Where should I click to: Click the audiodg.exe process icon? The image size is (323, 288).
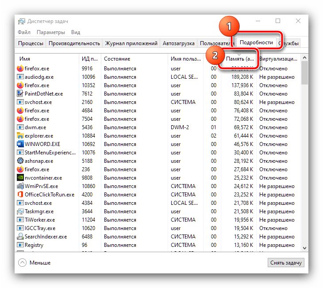[x=20, y=77]
